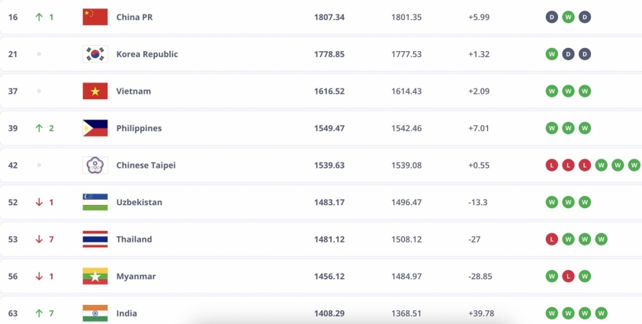Click the Uzbekistan flag icon
642x324 pixels.
(x=95, y=202)
